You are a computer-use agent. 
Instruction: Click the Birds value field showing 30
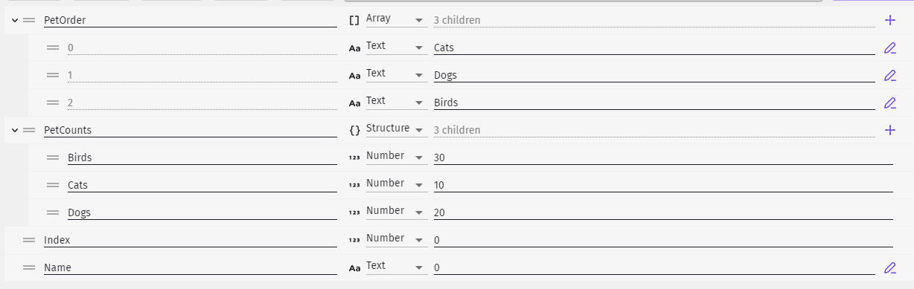coord(663,158)
